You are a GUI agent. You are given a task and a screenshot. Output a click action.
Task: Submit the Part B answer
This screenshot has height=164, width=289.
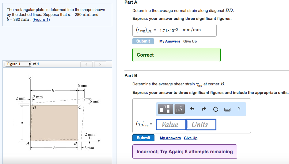[x=143, y=138]
